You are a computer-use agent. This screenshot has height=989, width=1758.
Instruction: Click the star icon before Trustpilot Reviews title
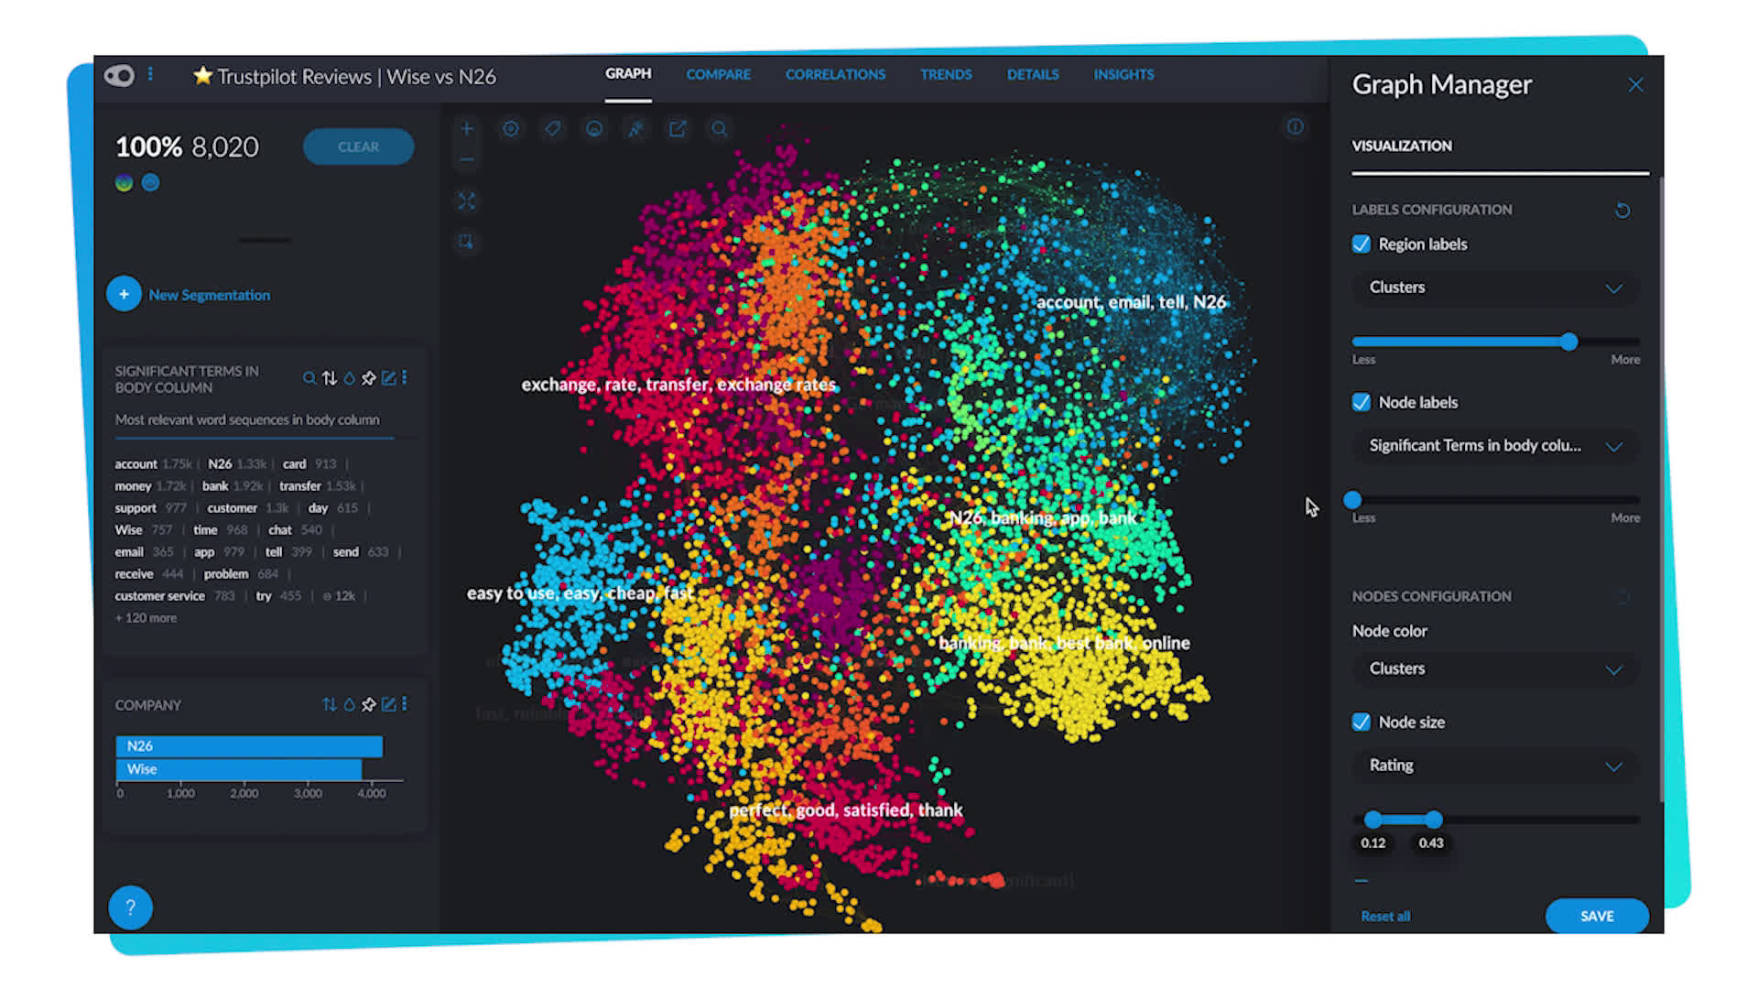[202, 76]
